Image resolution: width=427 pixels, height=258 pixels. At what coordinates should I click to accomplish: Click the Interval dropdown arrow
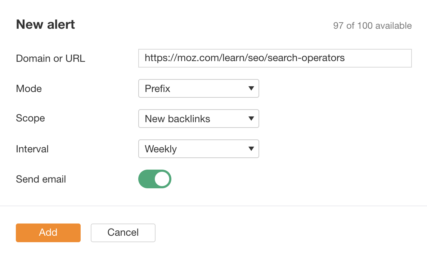[251, 149]
